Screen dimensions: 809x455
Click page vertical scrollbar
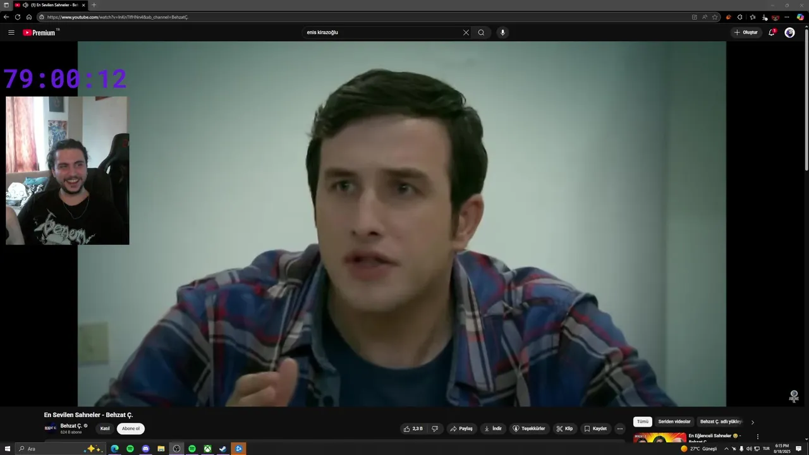[x=806, y=99]
